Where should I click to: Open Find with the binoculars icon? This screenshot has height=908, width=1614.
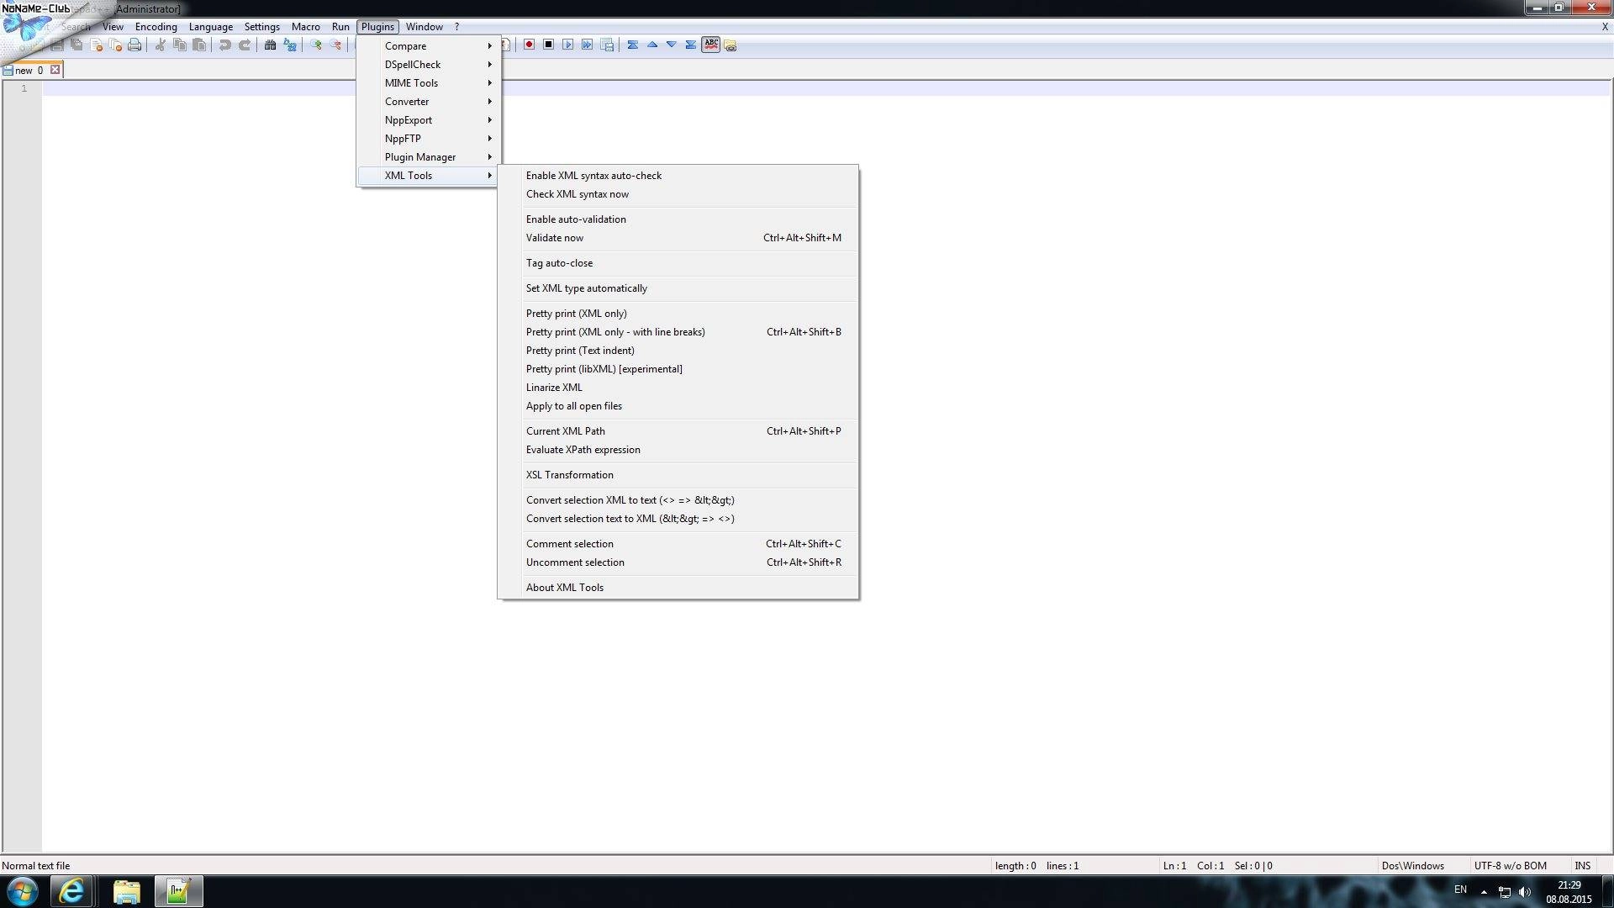(x=271, y=45)
